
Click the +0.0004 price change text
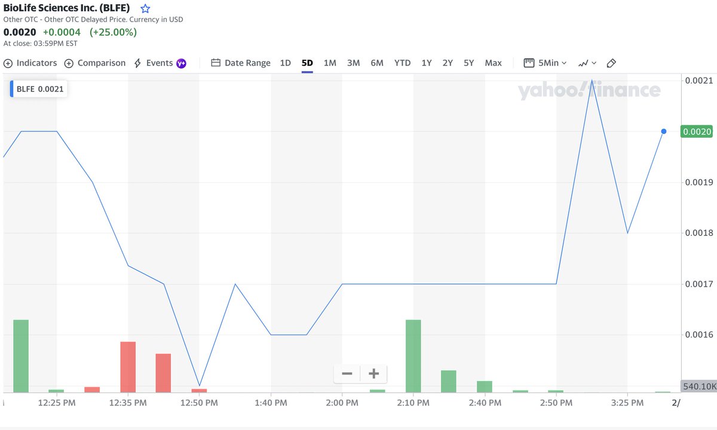point(62,32)
